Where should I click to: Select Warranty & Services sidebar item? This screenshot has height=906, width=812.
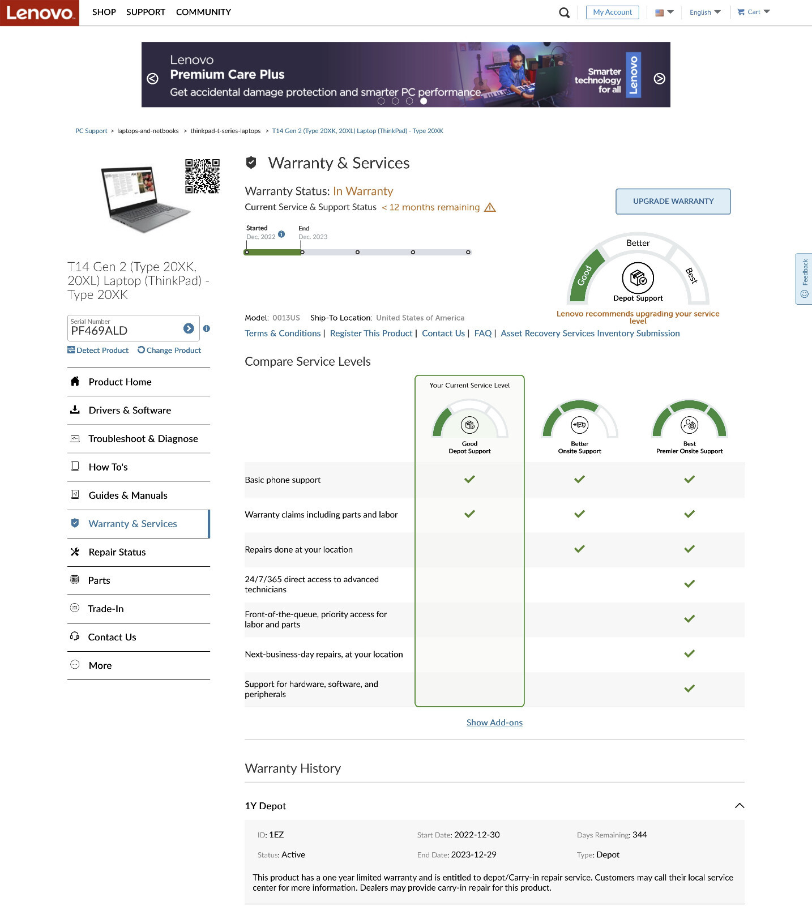coord(139,524)
